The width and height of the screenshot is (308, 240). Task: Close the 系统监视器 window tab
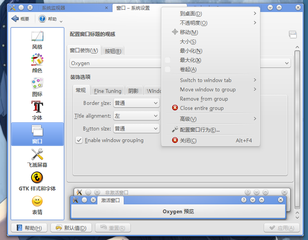106,8
